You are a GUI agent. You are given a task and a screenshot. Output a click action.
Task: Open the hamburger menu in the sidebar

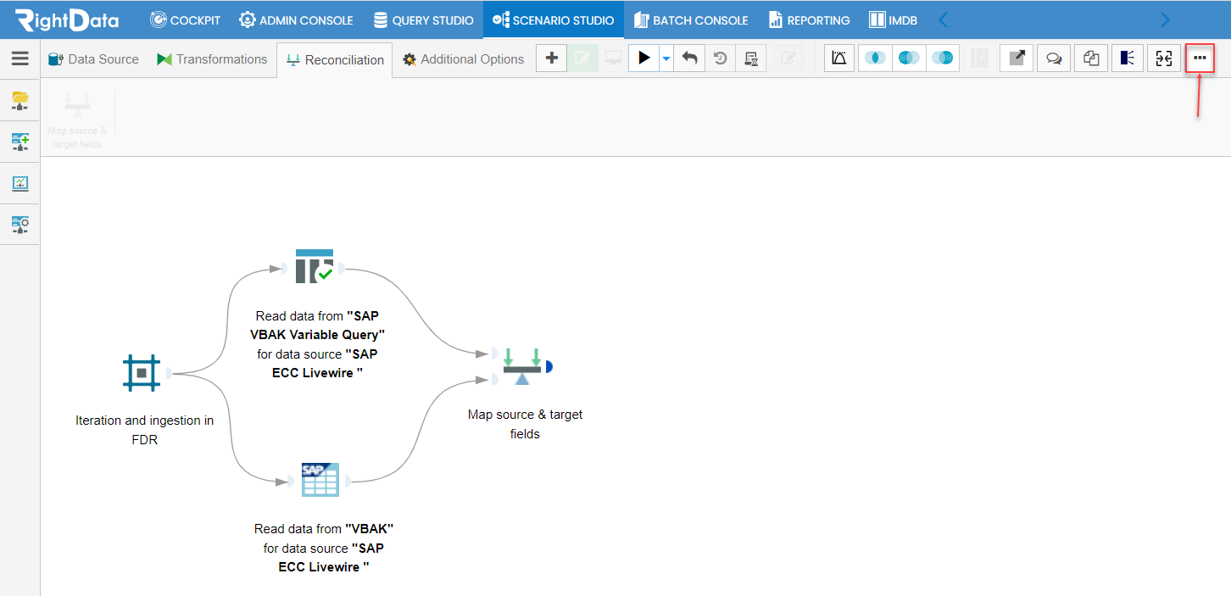(19, 58)
